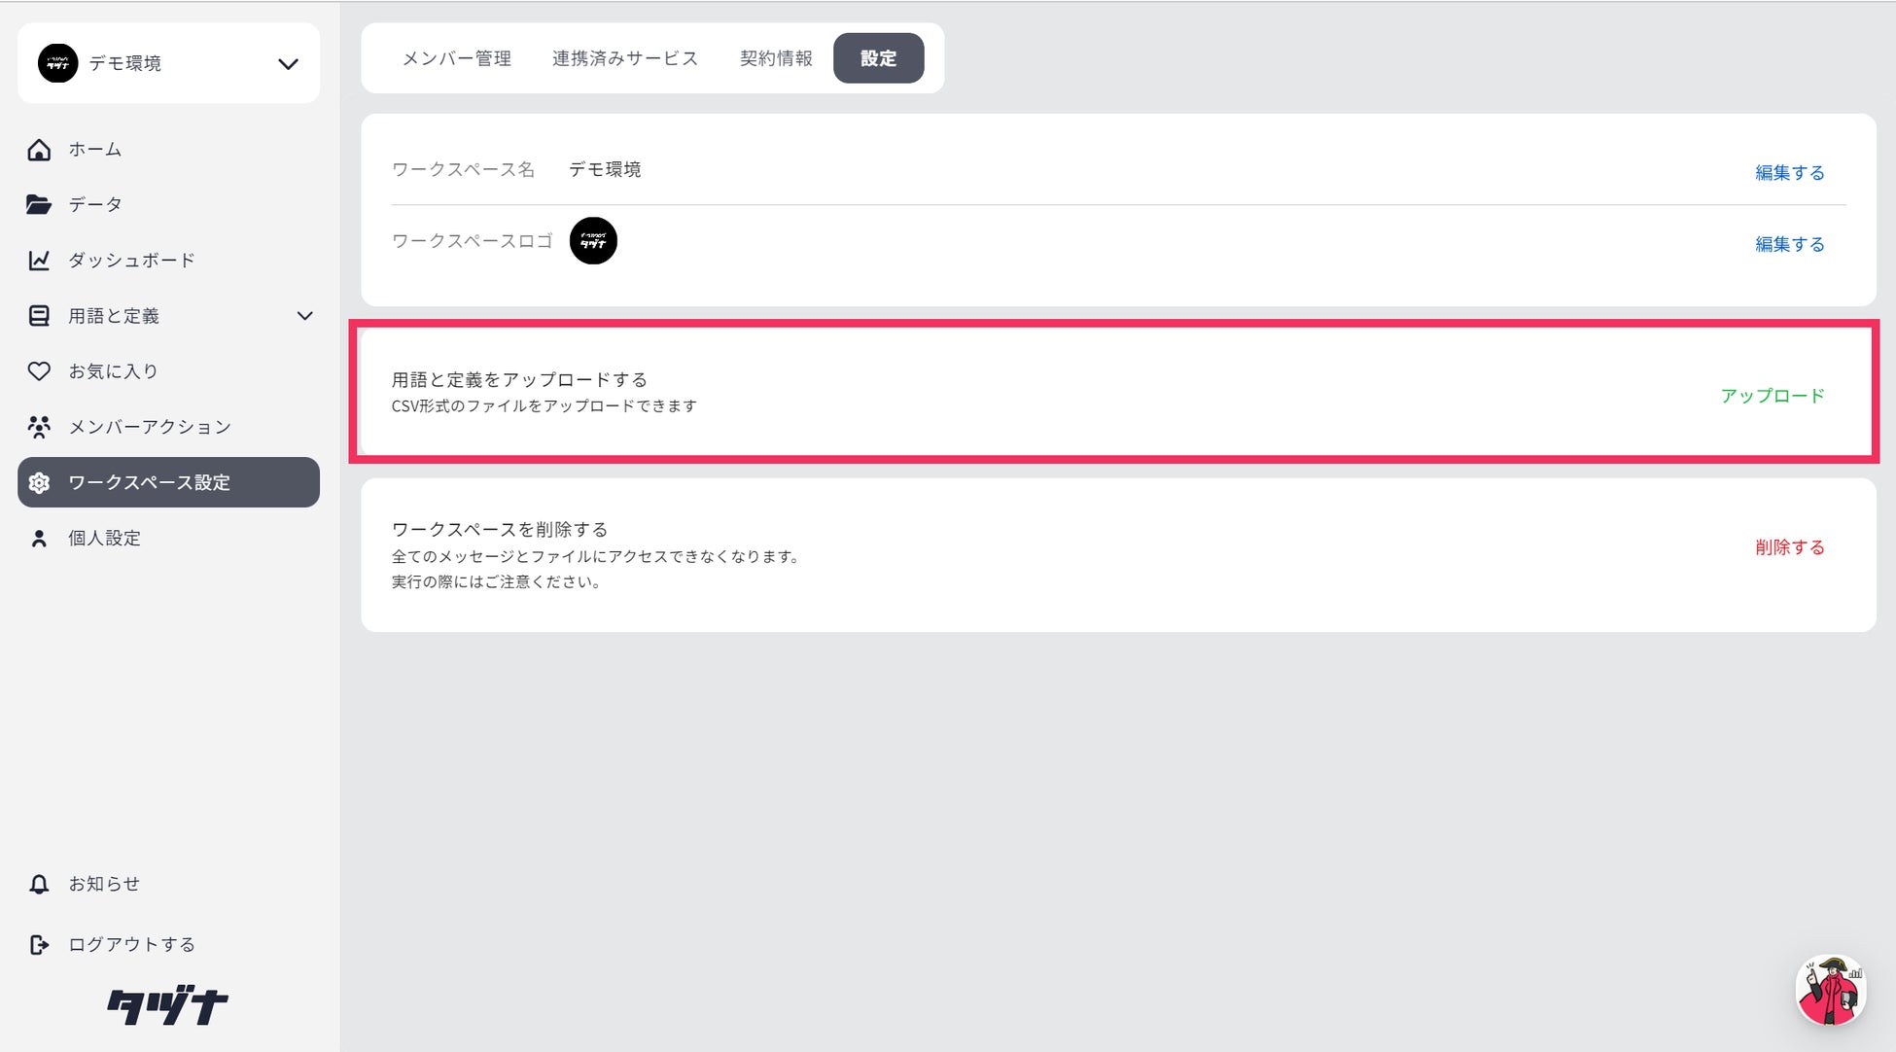This screenshot has height=1052, width=1896.
Task: Open the Data folder icon
Action: coord(39,204)
